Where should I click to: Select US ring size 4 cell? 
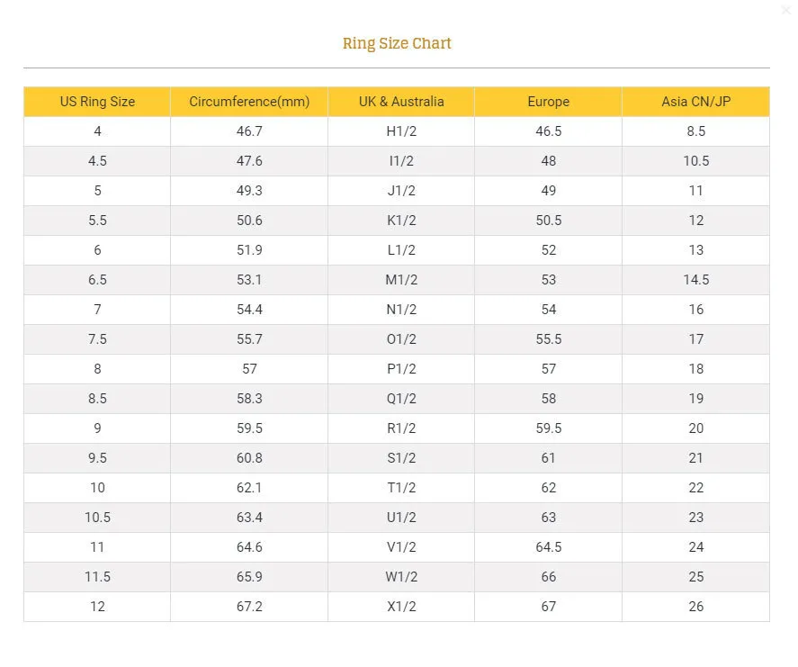[x=97, y=131]
